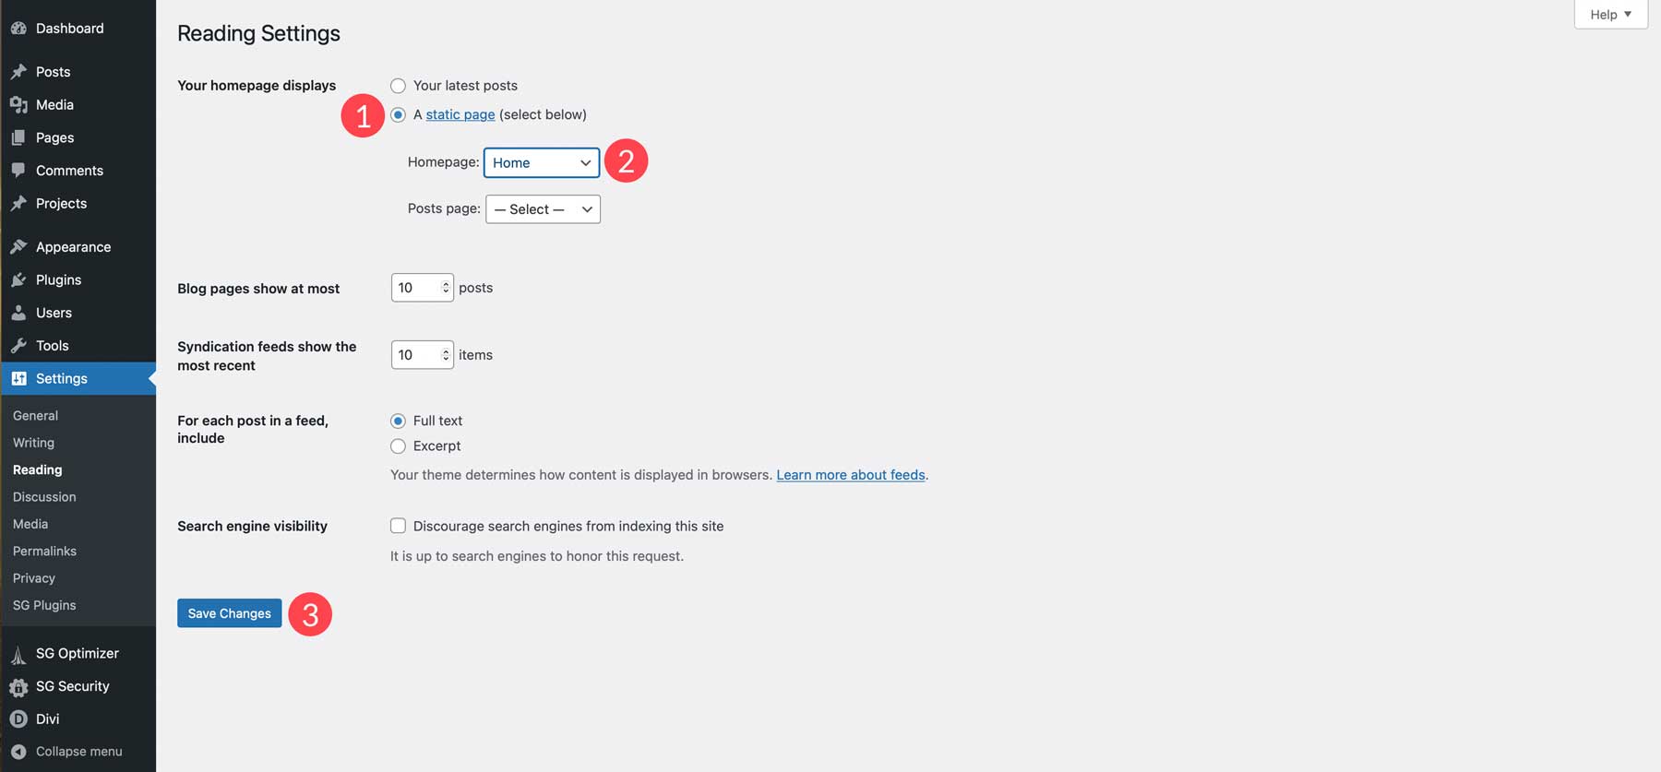
Task: Follow the 'static page' link
Action: 460,115
